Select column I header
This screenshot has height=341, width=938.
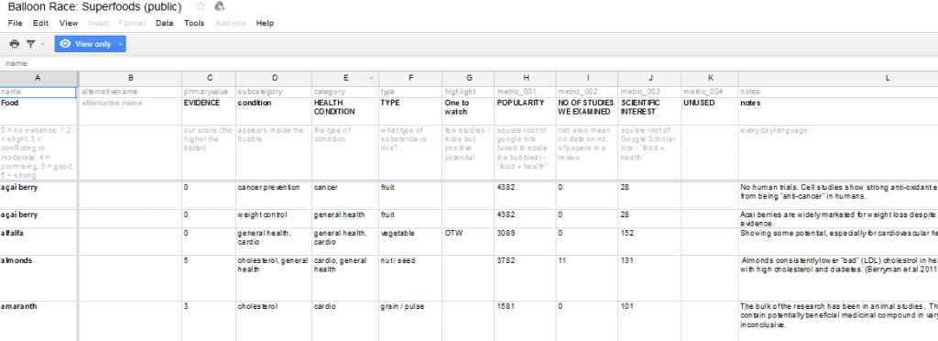coord(587,78)
